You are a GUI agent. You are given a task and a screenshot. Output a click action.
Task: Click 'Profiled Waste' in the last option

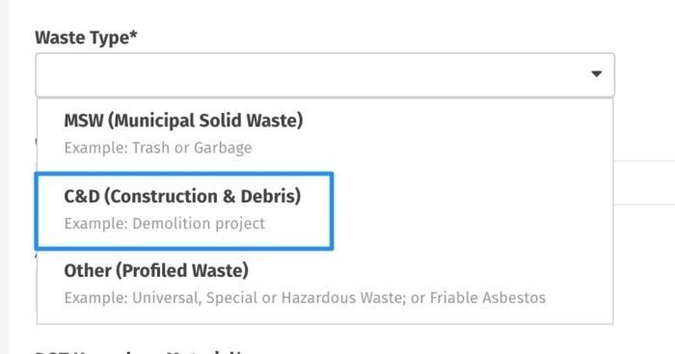[x=182, y=271]
